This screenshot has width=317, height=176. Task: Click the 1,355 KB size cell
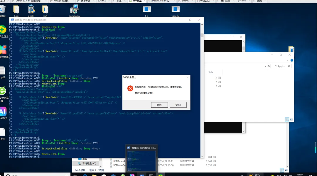point(211,165)
